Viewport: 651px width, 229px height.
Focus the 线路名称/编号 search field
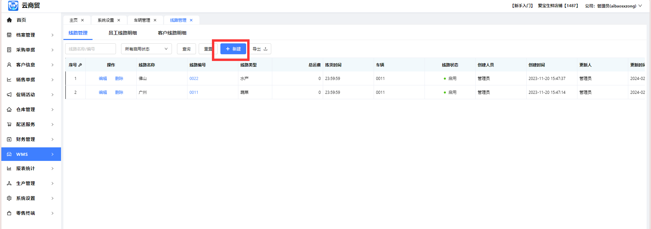pyautogui.click(x=90, y=49)
